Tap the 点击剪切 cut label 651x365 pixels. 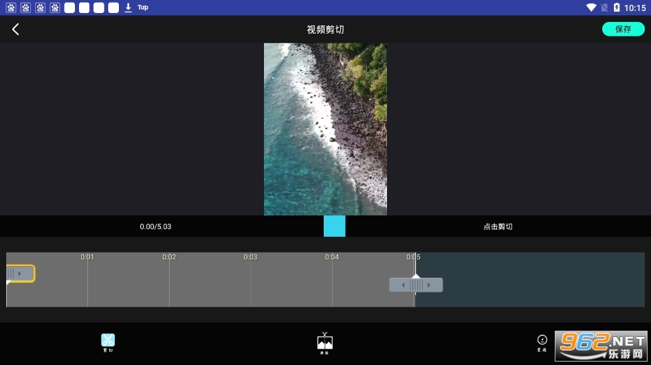click(x=498, y=226)
